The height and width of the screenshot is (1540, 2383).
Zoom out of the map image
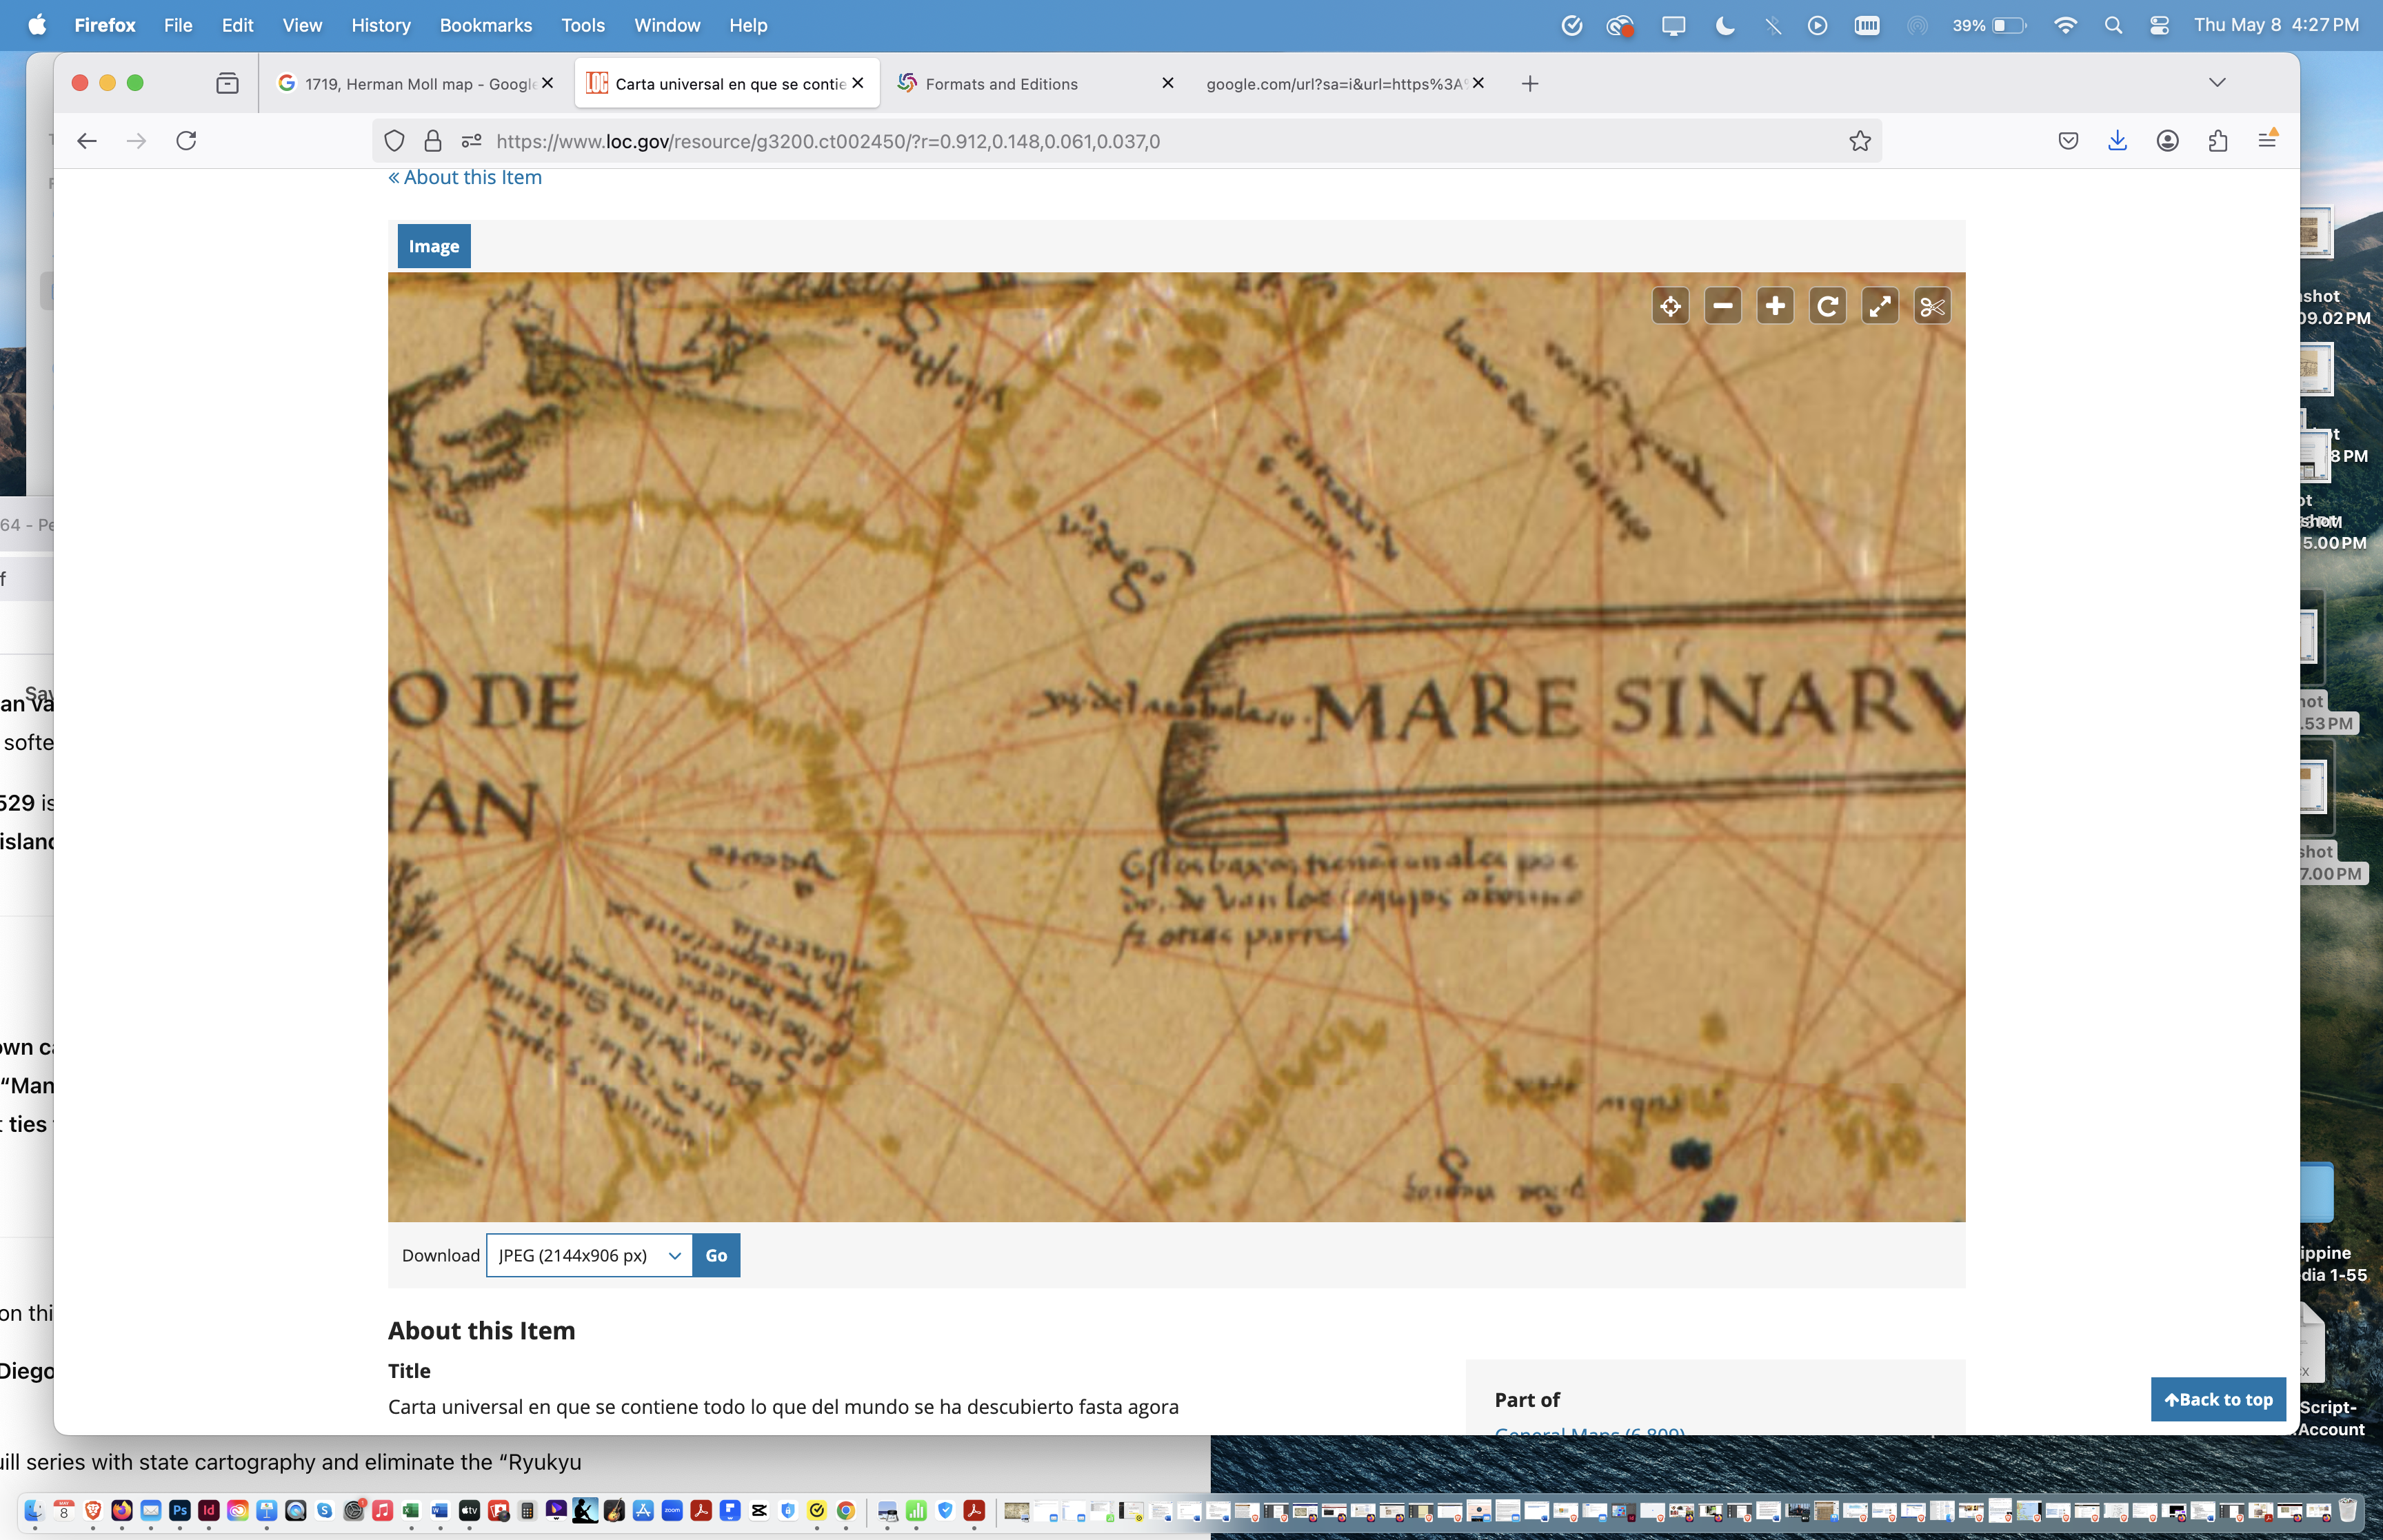(1722, 306)
